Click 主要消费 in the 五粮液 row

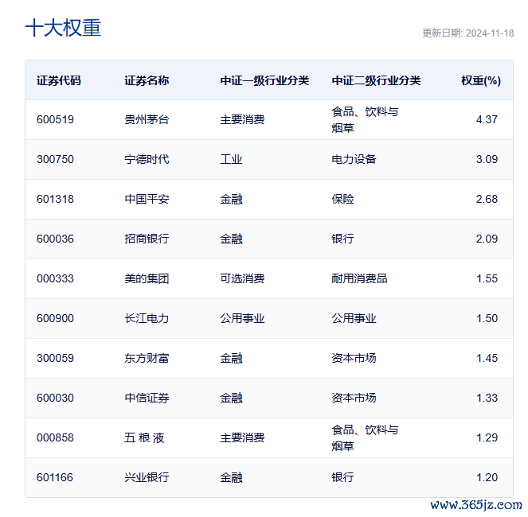(242, 437)
